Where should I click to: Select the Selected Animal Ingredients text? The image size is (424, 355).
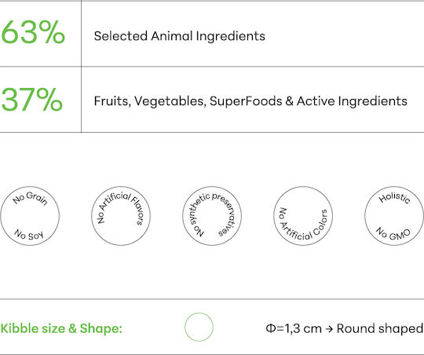coord(180,36)
